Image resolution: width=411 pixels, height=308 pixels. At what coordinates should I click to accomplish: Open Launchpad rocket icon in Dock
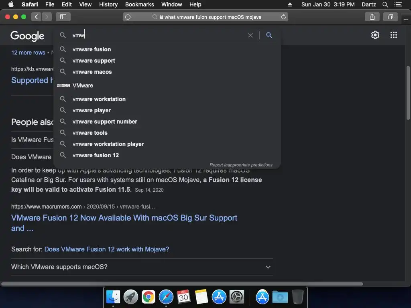pyautogui.click(x=131, y=297)
